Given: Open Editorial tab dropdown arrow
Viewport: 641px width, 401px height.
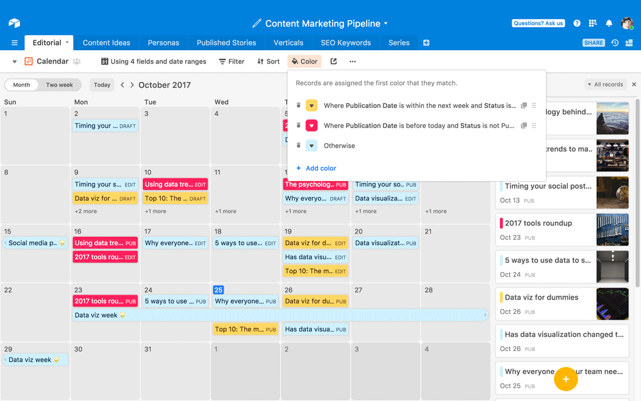Looking at the screenshot, I should coord(67,42).
